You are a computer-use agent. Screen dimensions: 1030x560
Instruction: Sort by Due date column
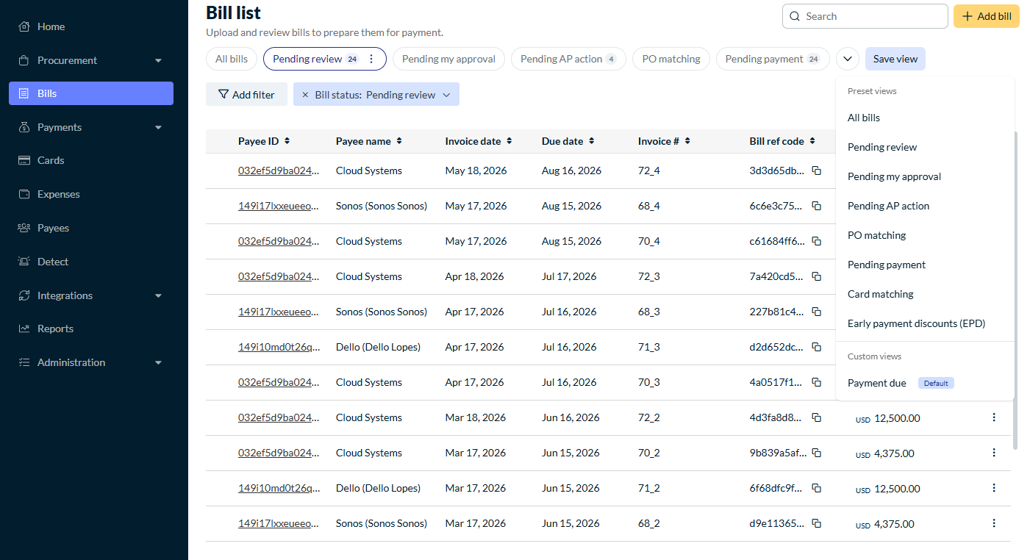pos(568,141)
